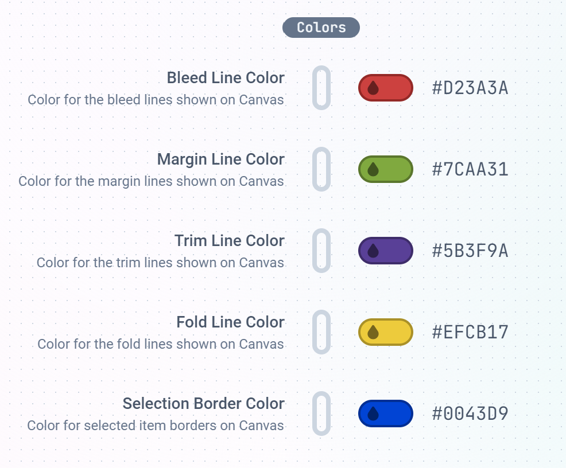Open the Selection Border Color blue swatch
The height and width of the screenshot is (468, 566).
(386, 414)
